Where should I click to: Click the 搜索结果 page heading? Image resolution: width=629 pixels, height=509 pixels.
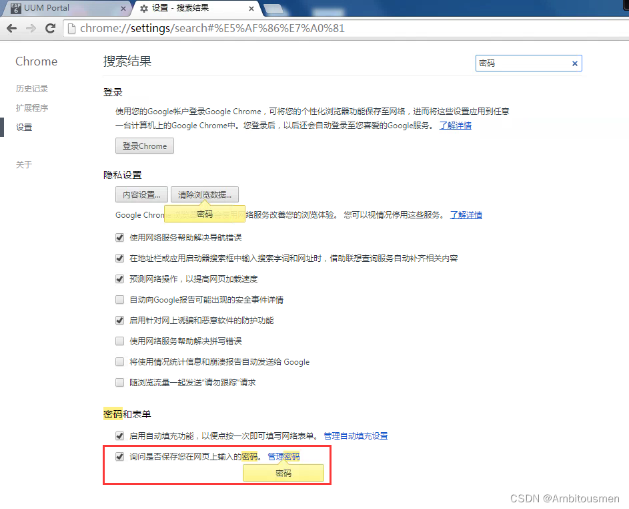(x=127, y=61)
